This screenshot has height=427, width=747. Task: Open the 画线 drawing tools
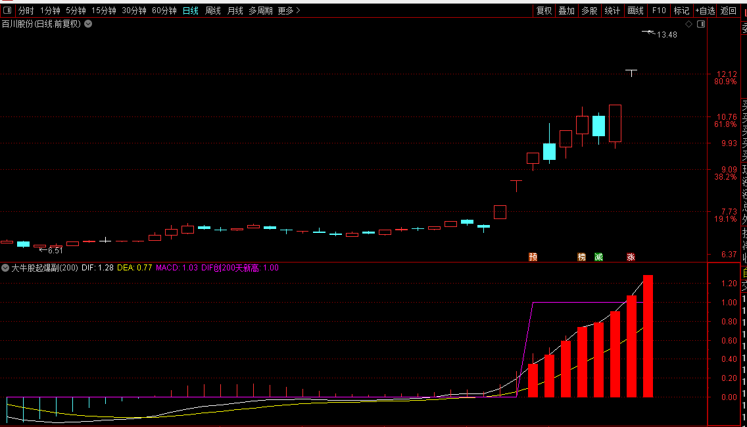click(x=635, y=11)
